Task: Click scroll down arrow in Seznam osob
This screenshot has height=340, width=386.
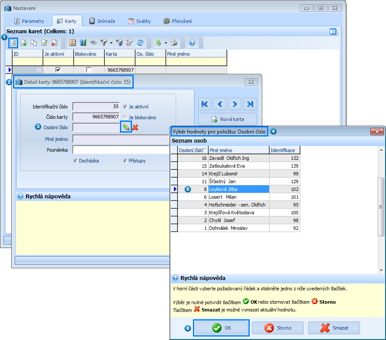Action: click(381, 270)
